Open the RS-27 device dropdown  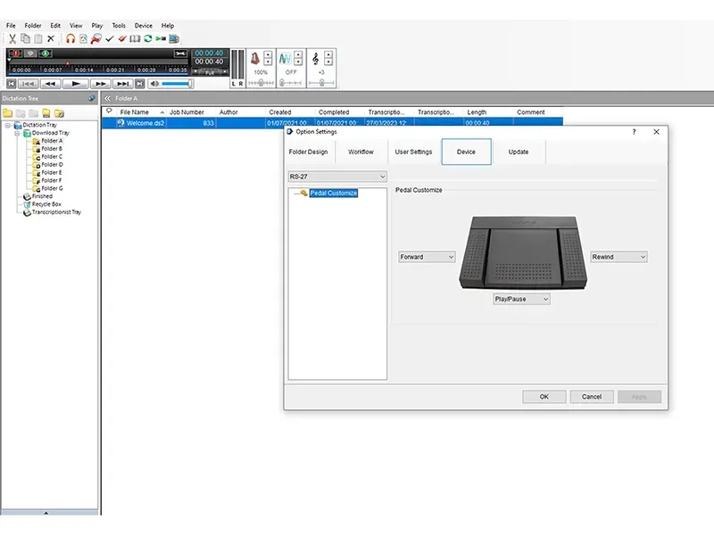337,177
